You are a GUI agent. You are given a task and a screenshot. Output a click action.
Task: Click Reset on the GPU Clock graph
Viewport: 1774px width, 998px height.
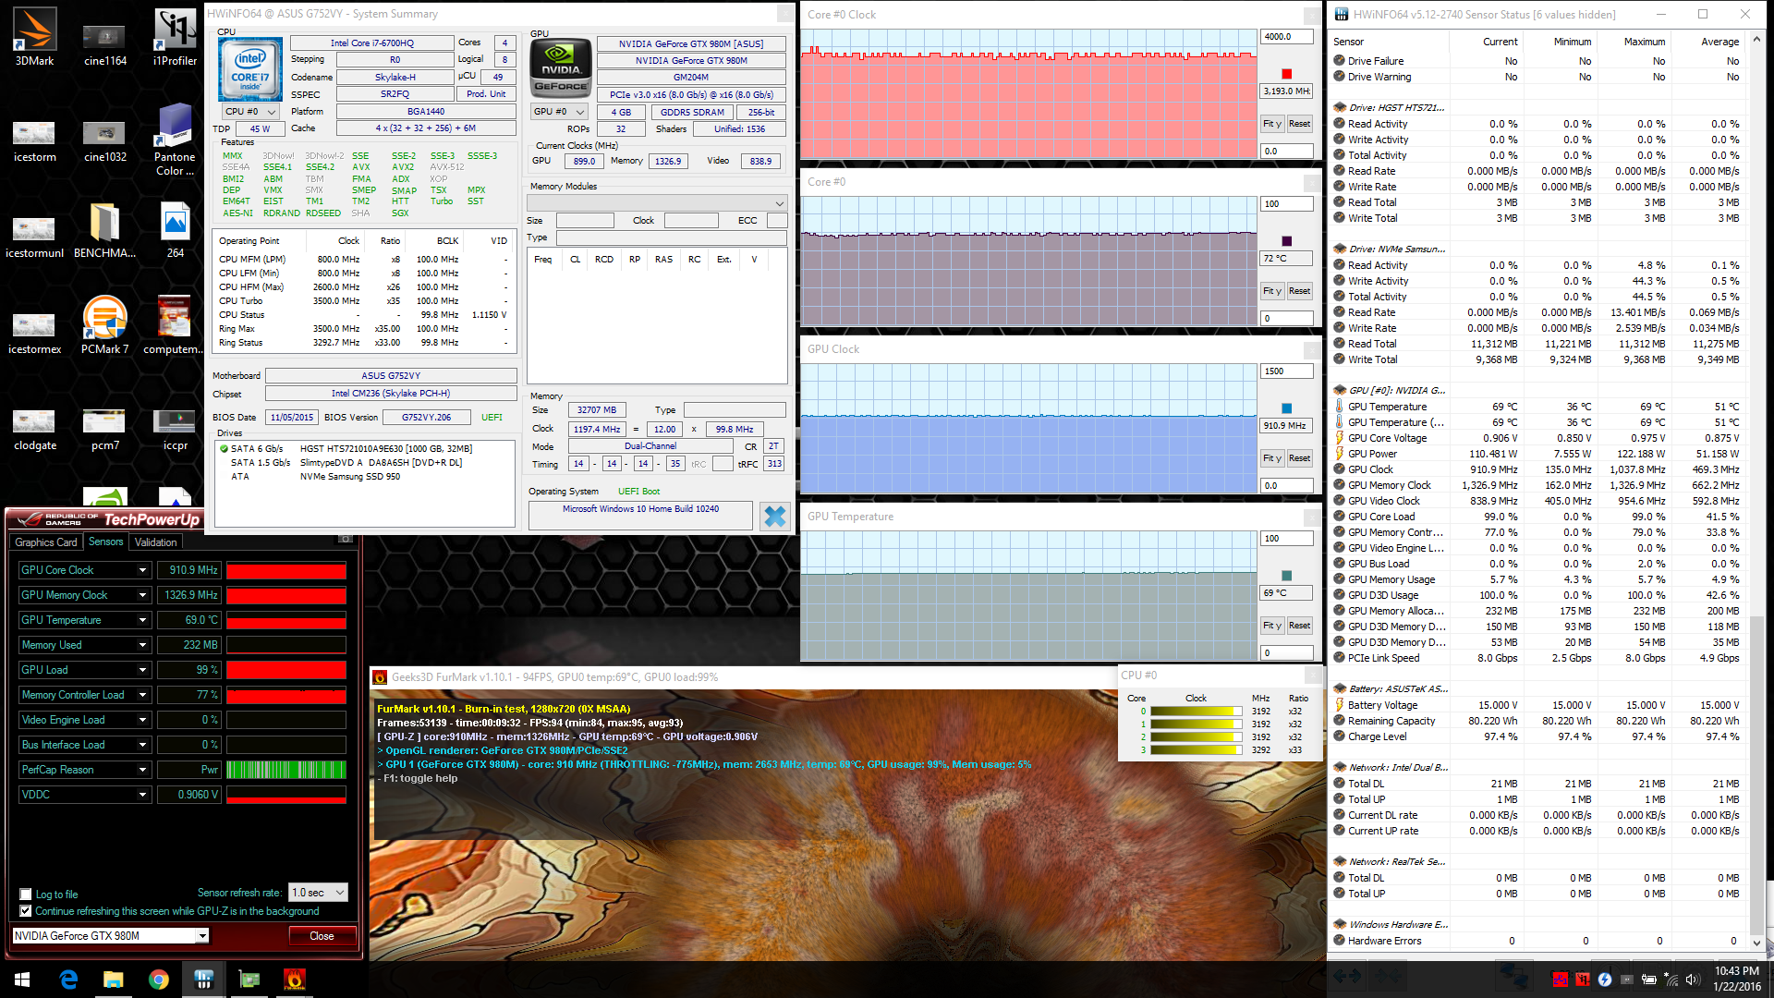coord(1299,458)
